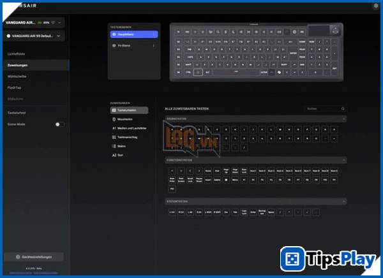The width and height of the screenshot is (383, 278).
Task: Collapse the Funktionstasten section
Action: [x=343, y=160]
